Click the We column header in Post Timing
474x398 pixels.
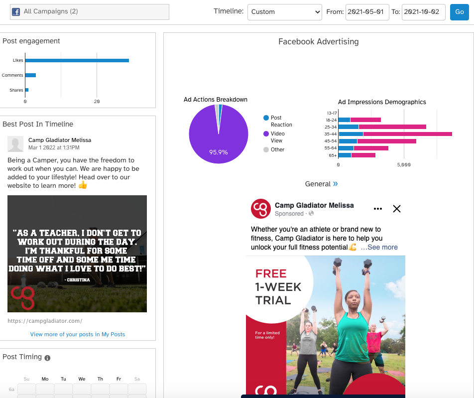coord(82,379)
